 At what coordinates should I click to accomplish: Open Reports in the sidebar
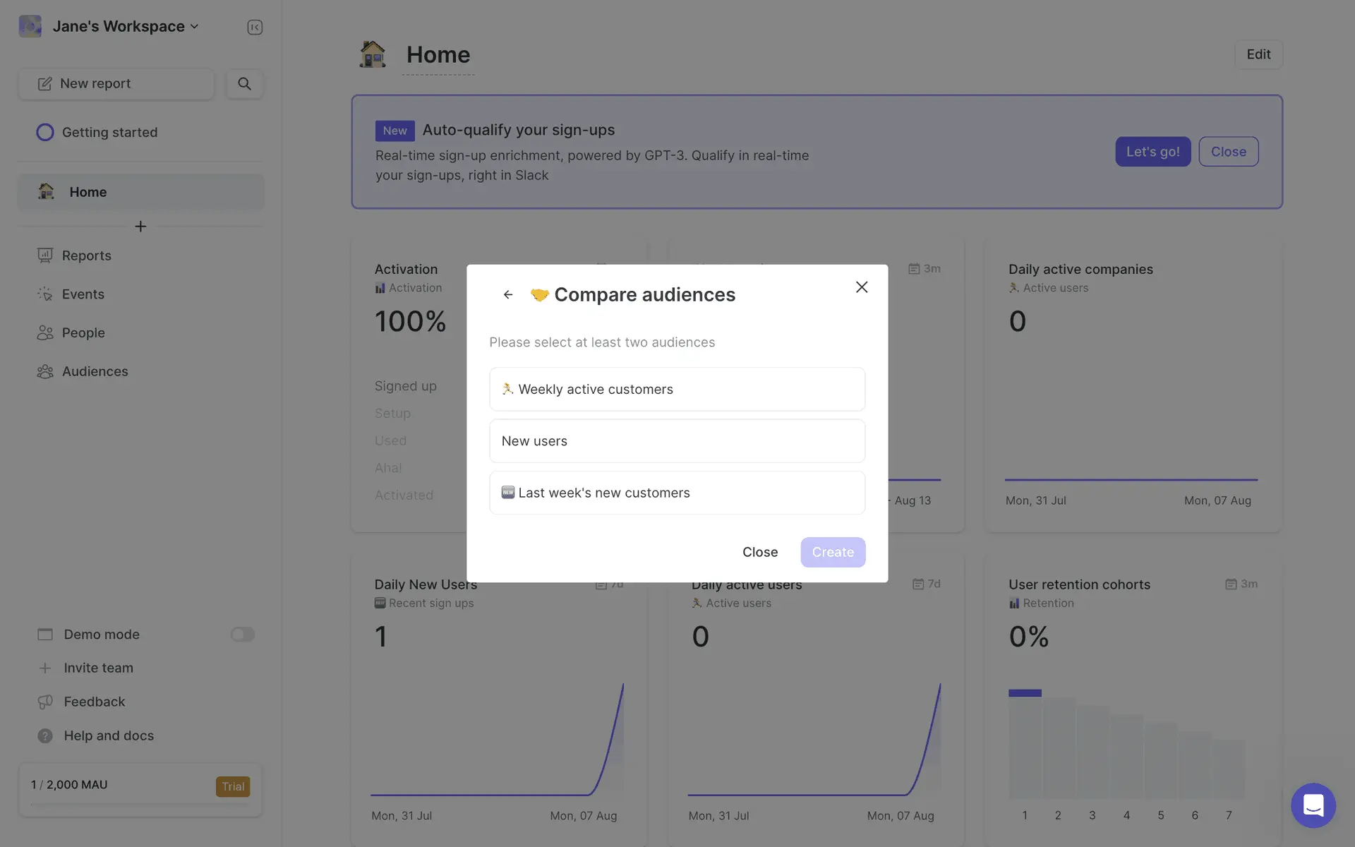86,256
